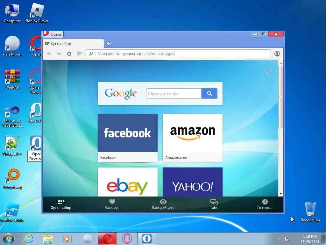Select the Recycle Bin desktop icon
Viewport: 326px width, 245px height.
310,212
